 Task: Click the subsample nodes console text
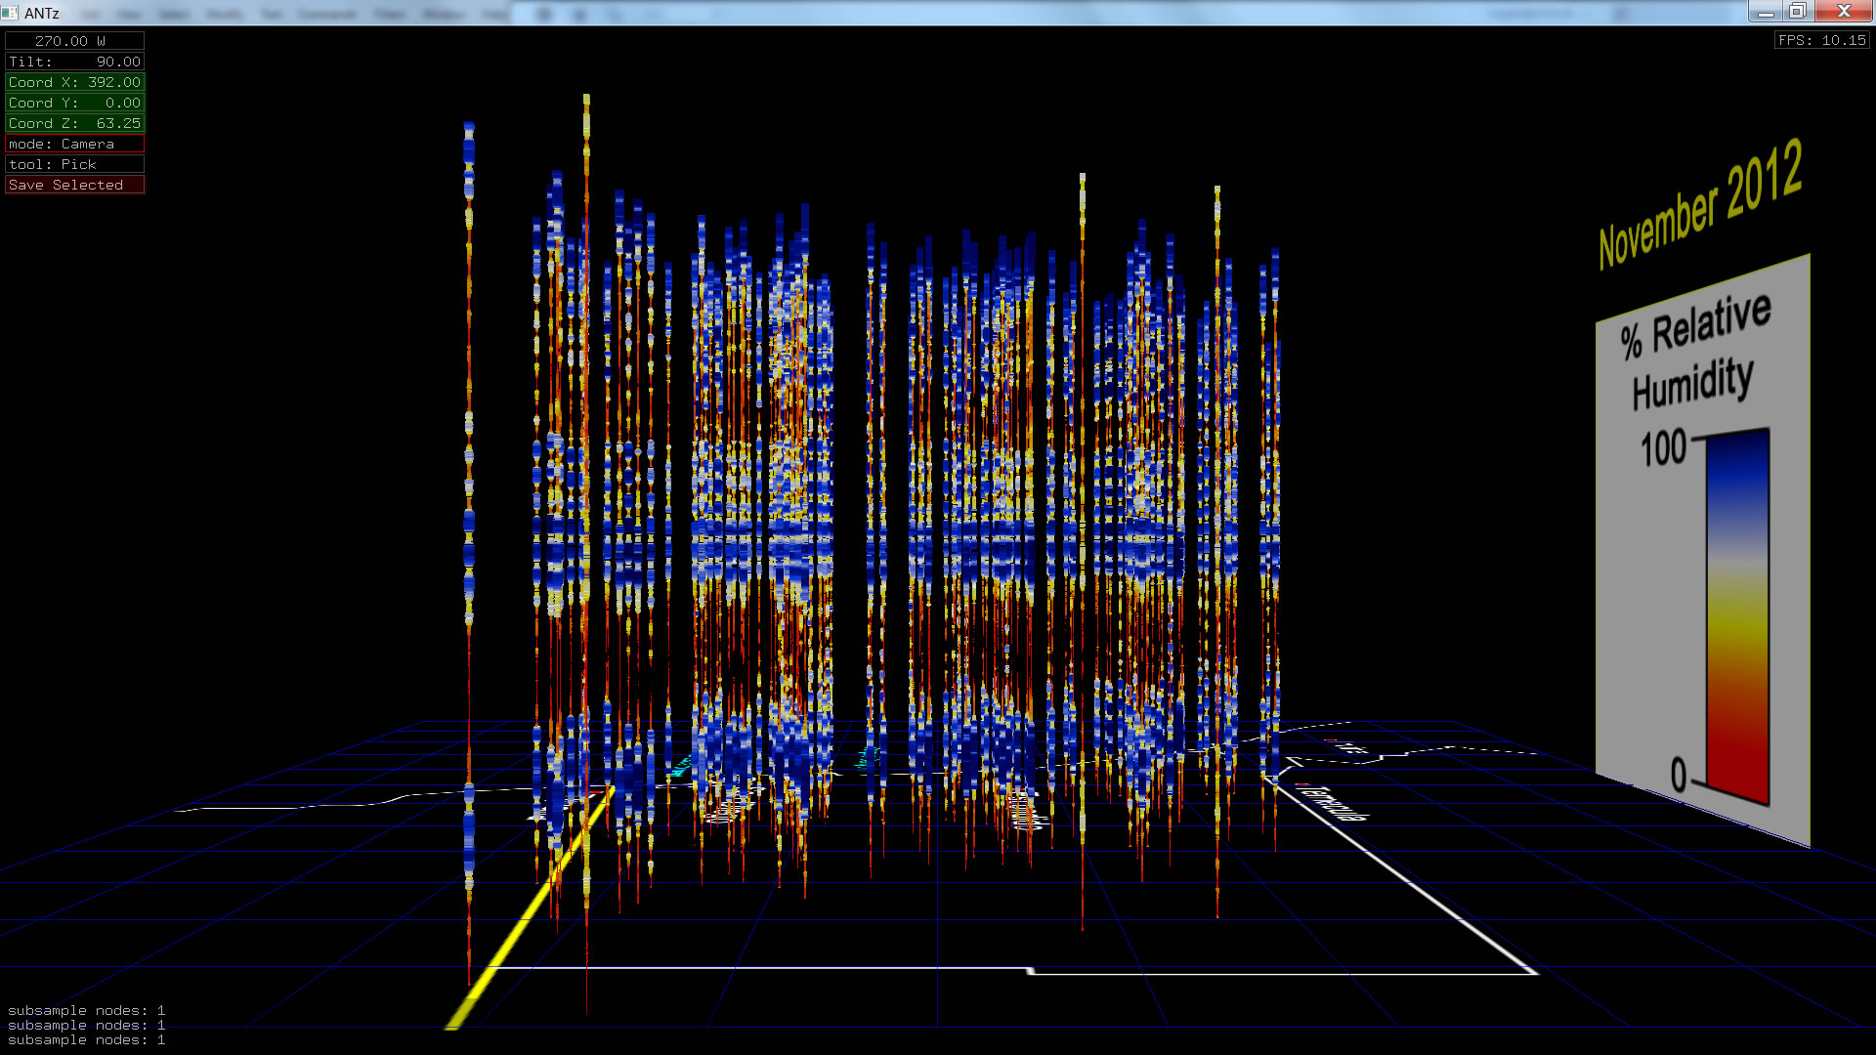[x=86, y=1025]
